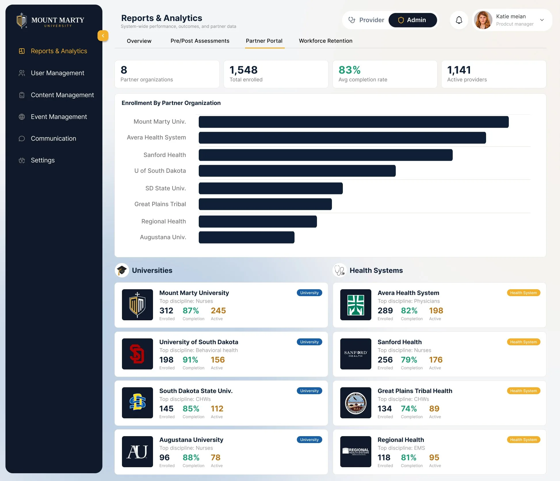560x481 pixels.
Task: Open the Workforce Retention tab
Action: pos(326,41)
